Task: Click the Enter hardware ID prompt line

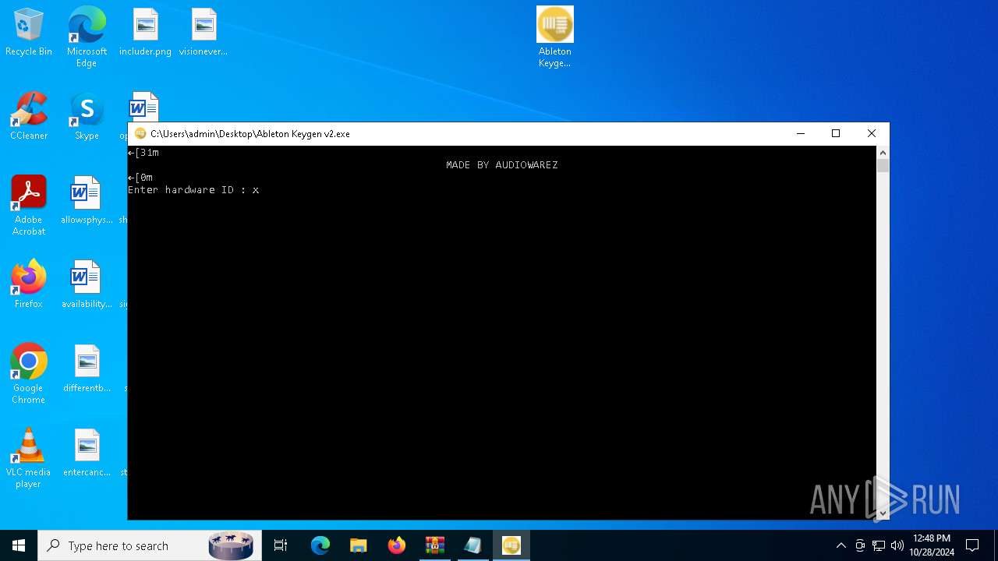Action: pos(193,190)
